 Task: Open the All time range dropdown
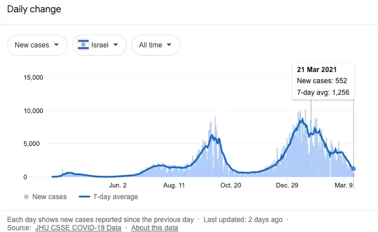pos(156,45)
